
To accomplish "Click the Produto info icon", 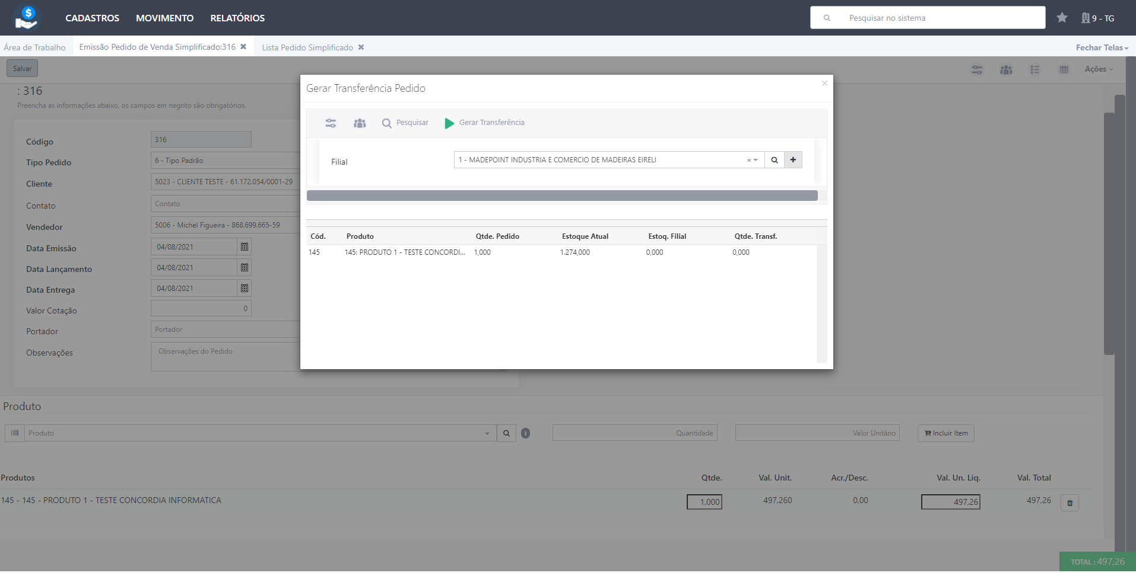I will click(x=525, y=433).
